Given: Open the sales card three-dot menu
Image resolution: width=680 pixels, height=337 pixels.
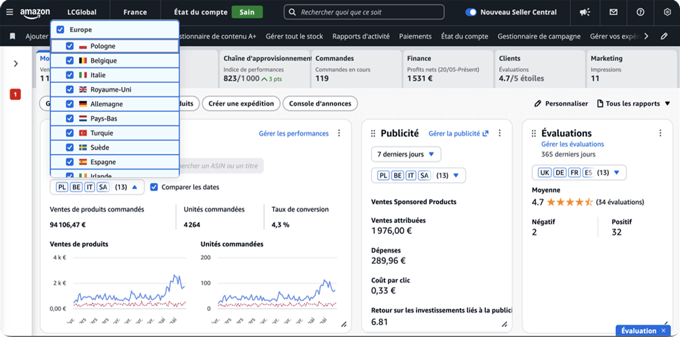Looking at the screenshot, I should tap(339, 133).
